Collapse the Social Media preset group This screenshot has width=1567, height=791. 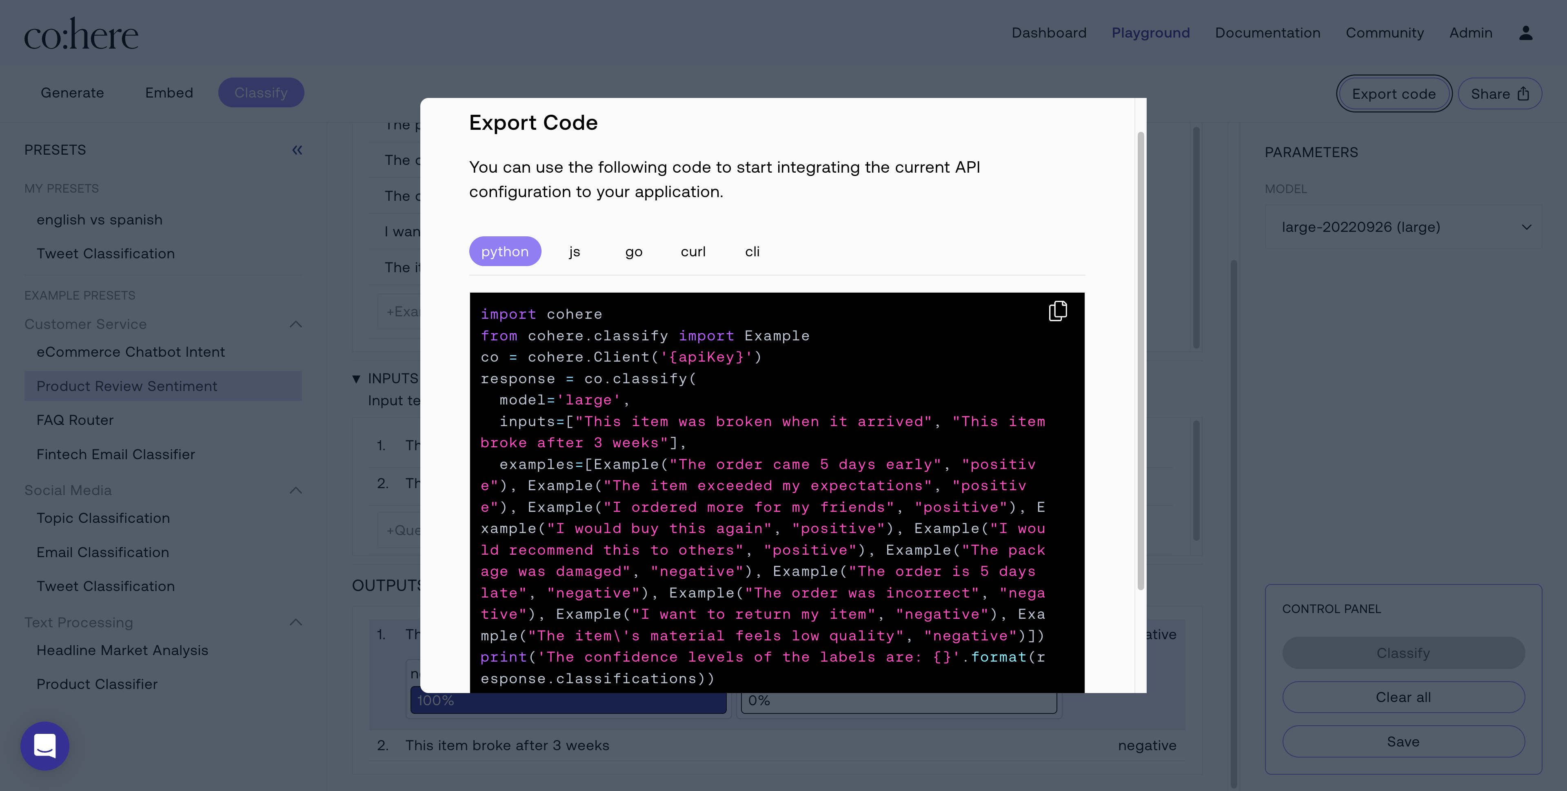(x=295, y=491)
